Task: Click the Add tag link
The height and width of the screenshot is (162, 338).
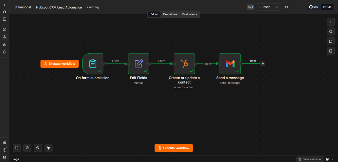Action: [x=93, y=7]
